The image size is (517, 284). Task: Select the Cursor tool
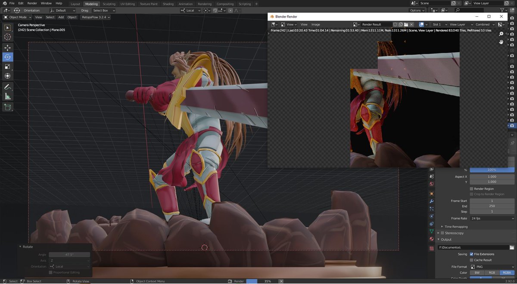[7, 37]
